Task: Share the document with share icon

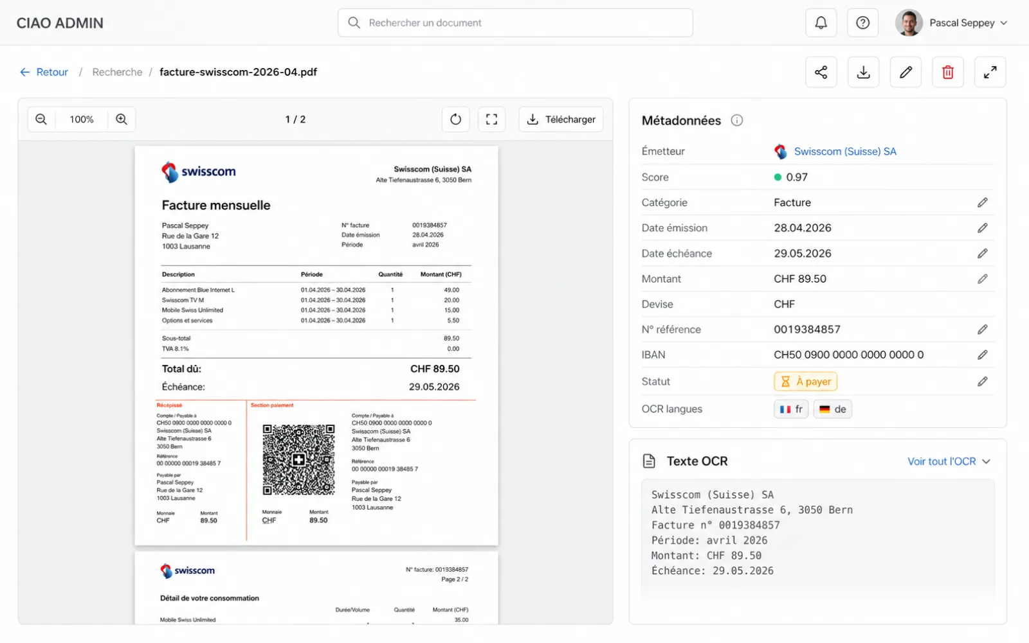Action: click(821, 73)
